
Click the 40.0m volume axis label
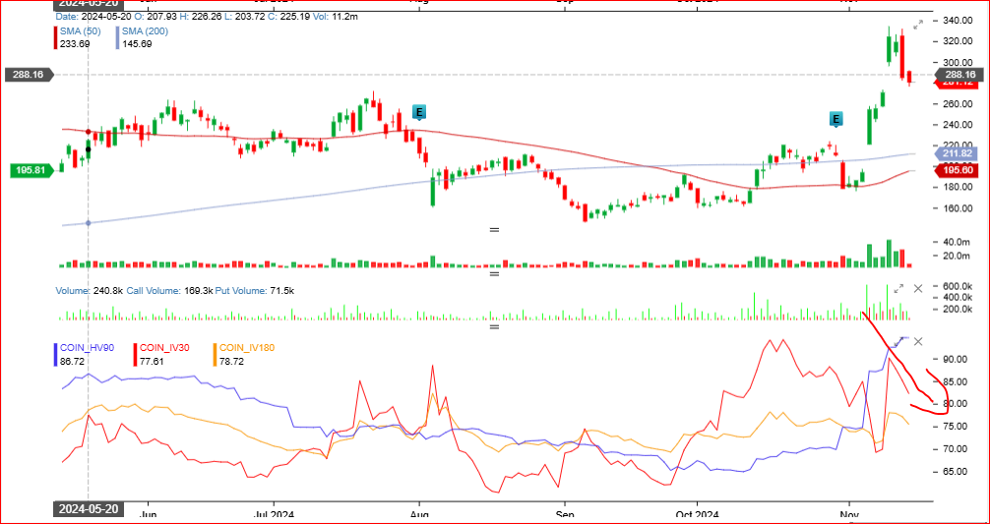957,242
